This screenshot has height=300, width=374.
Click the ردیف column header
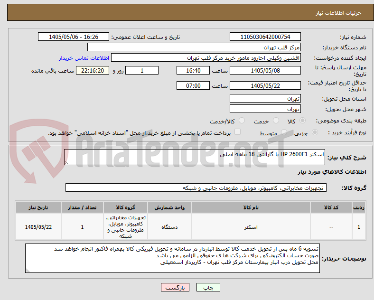pyautogui.click(x=359, y=207)
